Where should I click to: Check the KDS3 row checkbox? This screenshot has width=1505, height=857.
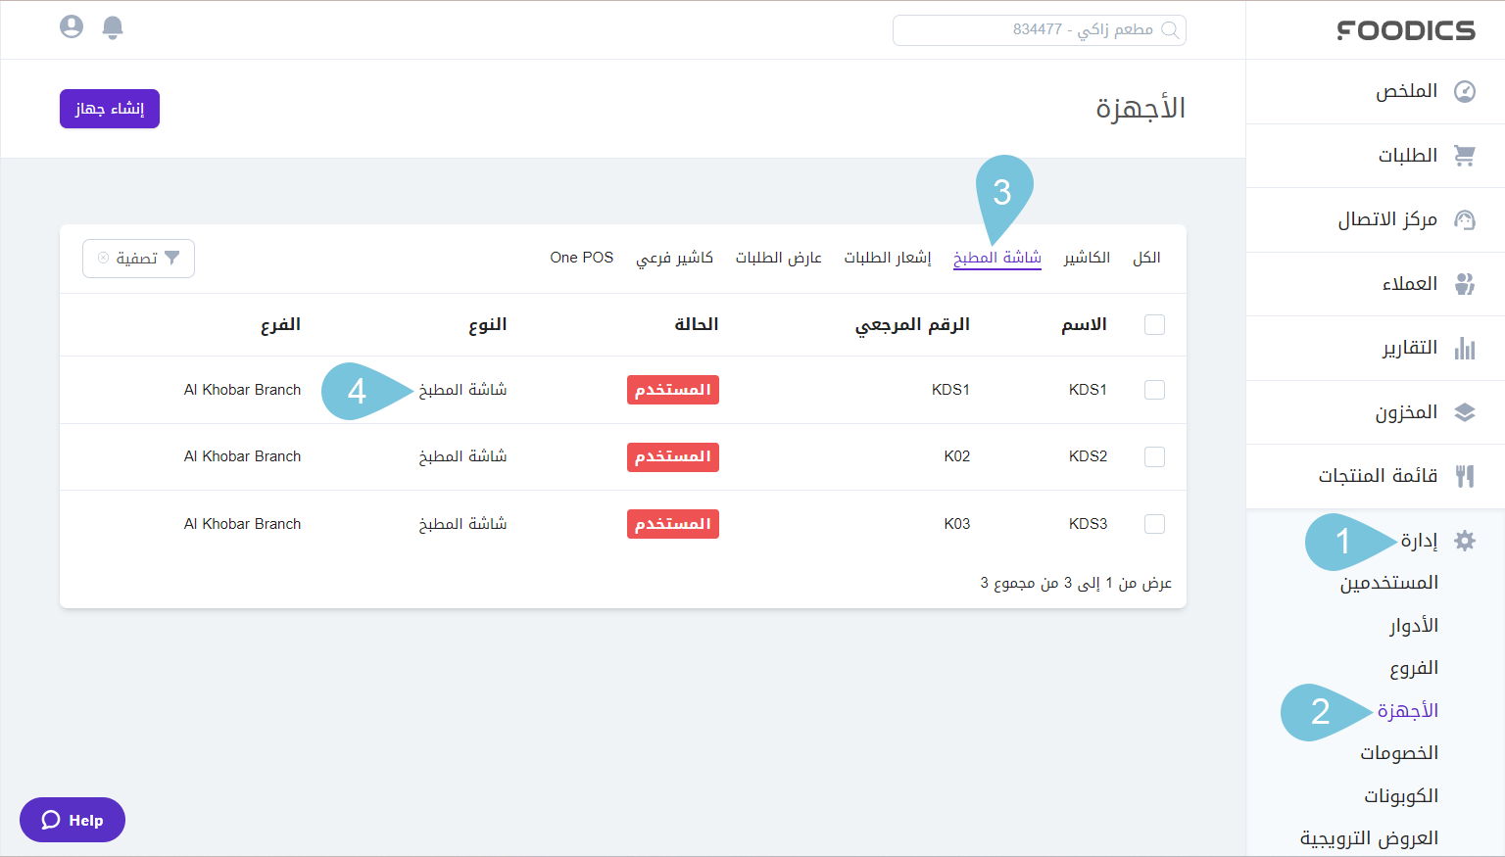(1154, 523)
